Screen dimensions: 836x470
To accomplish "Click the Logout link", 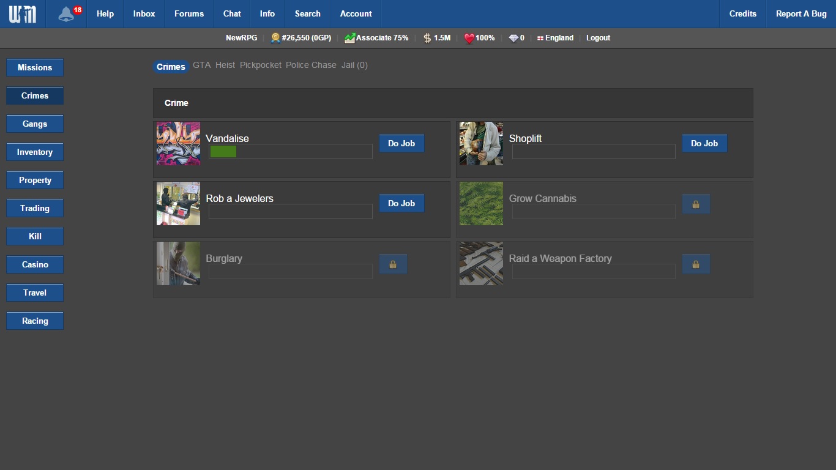I will tap(598, 38).
